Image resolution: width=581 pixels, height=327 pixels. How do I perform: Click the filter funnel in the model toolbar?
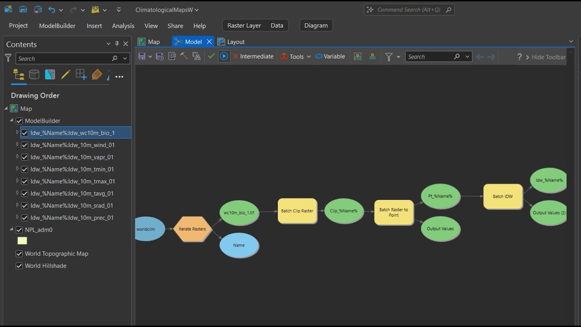coord(389,57)
